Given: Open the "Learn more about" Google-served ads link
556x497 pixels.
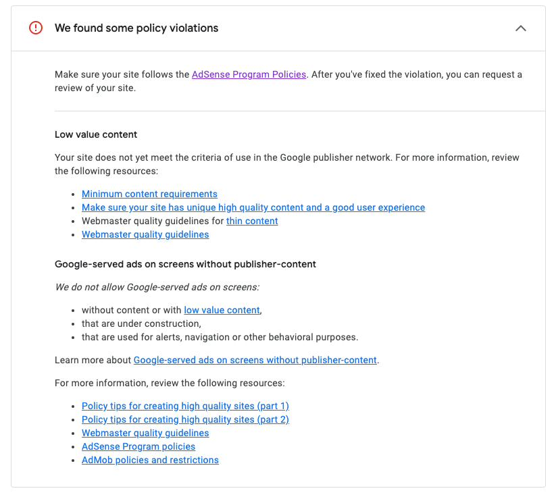Looking at the screenshot, I should tap(255, 361).
